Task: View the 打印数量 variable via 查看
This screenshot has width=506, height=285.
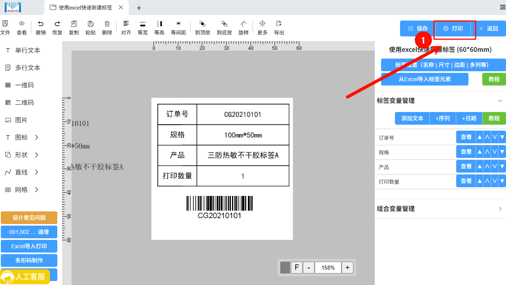Action: 466,181
